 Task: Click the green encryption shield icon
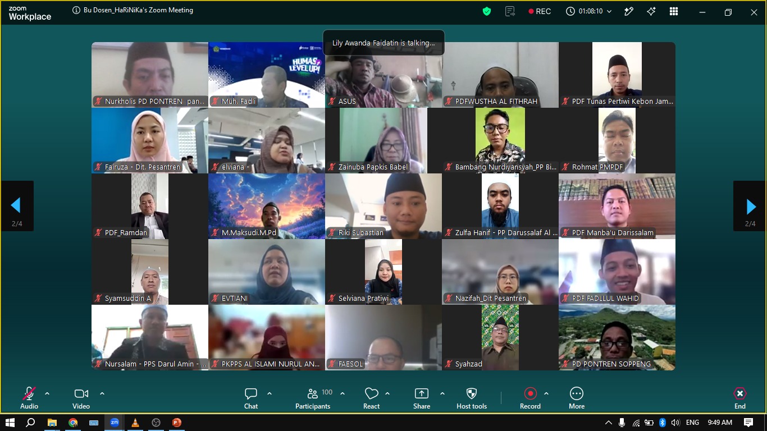(487, 11)
